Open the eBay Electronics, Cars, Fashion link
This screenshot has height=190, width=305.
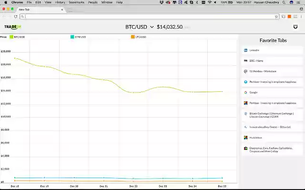[272, 150]
